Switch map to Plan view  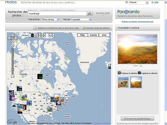click(x=83, y=35)
